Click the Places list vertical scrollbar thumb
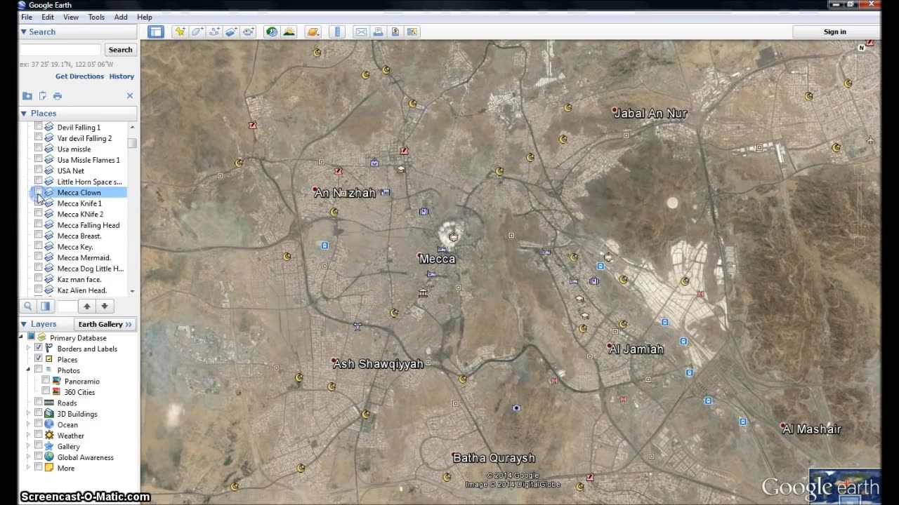Screen dimensions: 899x505 coord(132,142)
